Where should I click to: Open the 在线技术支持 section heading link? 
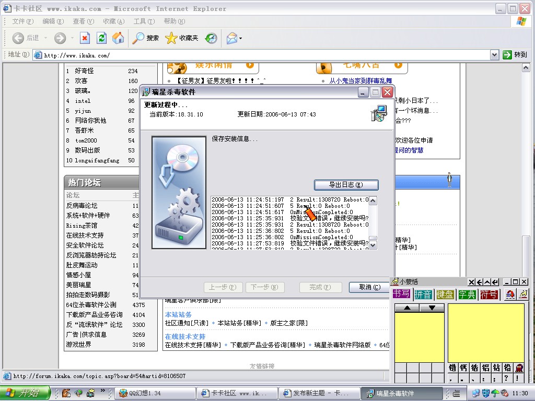[x=185, y=337]
